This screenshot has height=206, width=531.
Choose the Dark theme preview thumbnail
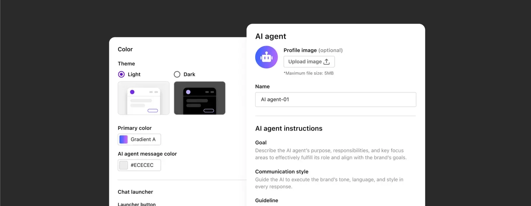coord(200,98)
